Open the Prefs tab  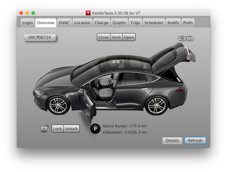pos(188,23)
